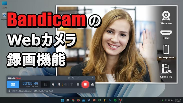The height and width of the screenshot is (103, 183).
Task: Close the Bandicam window
Action: 93,78
